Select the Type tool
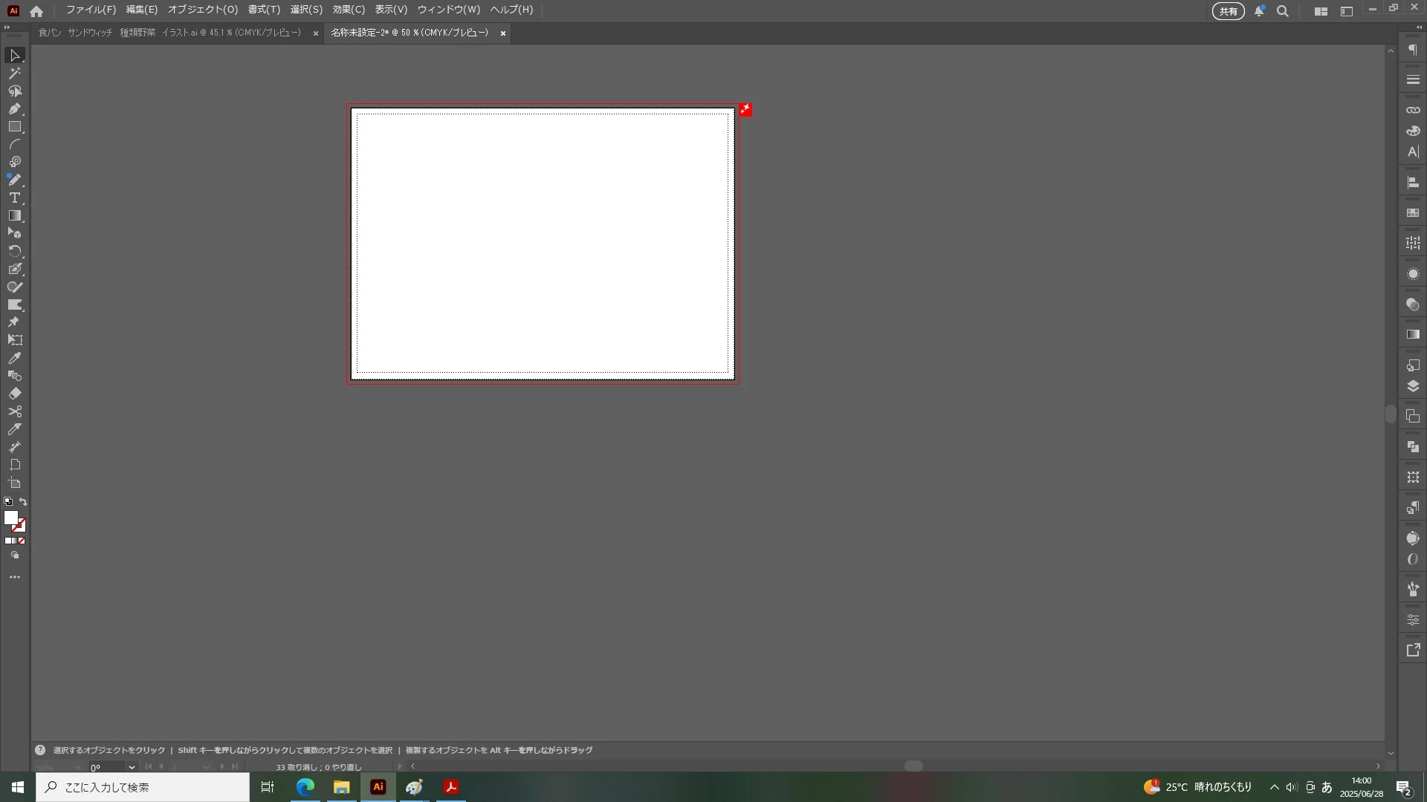 [x=14, y=198]
